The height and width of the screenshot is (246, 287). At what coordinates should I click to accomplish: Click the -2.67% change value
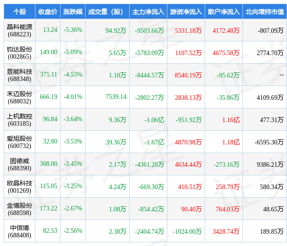(x=73, y=209)
